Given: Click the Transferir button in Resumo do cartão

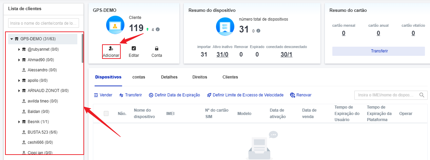Looking at the screenshot, I should coord(378,51).
